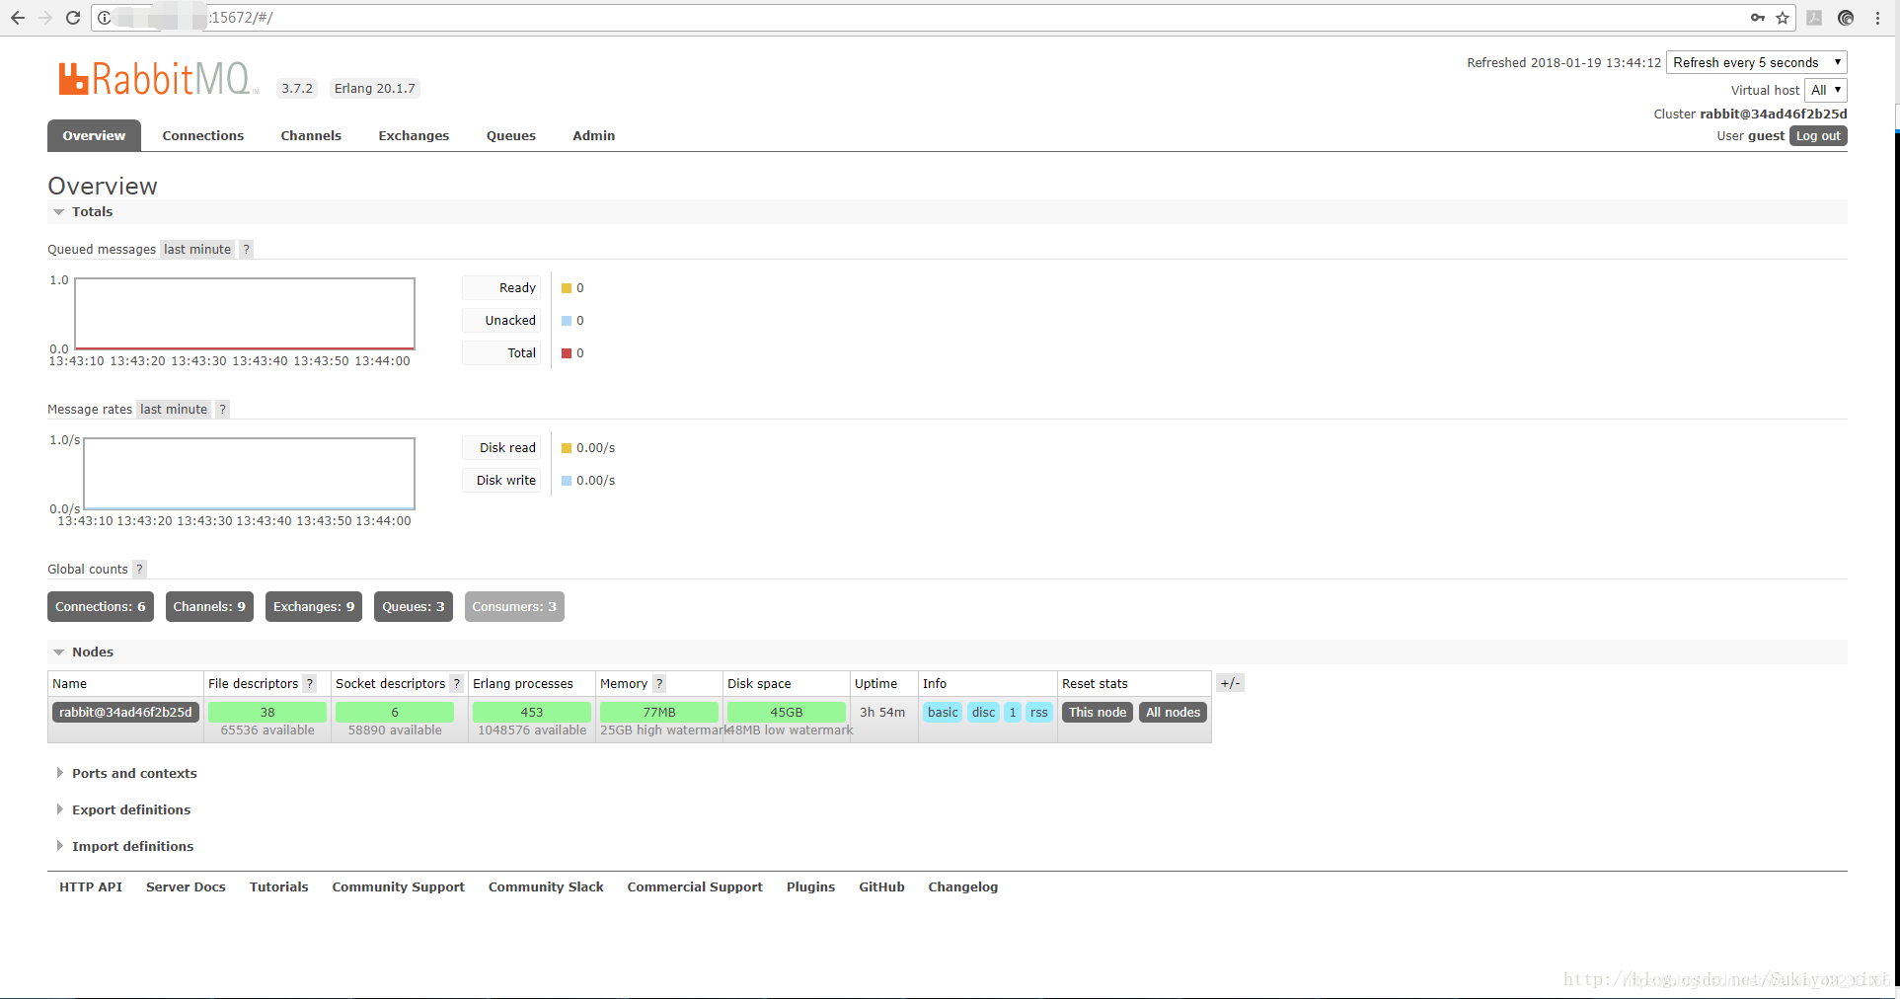This screenshot has width=1900, height=999.
Task: Switch to the Queues tab
Action: click(x=511, y=136)
